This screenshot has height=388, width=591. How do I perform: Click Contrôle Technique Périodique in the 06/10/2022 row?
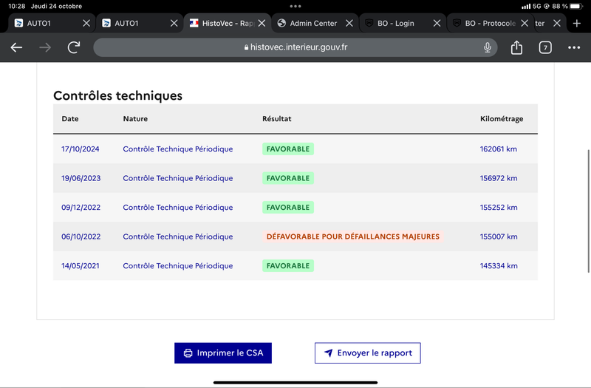point(178,236)
